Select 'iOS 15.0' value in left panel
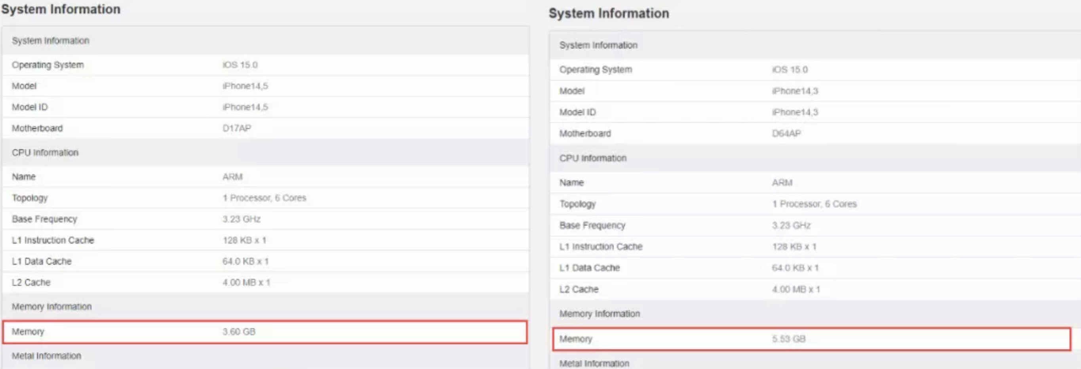 click(x=240, y=65)
